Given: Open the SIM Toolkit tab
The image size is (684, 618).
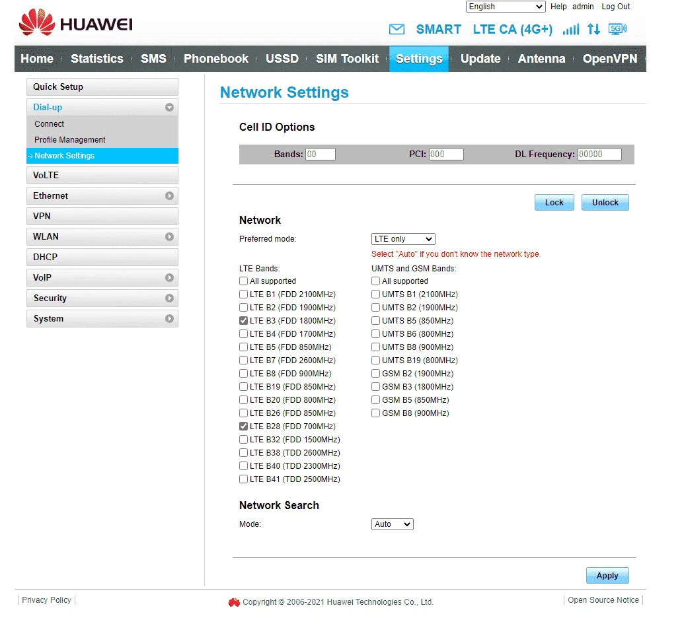Looking at the screenshot, I should [x=347, y=59].
